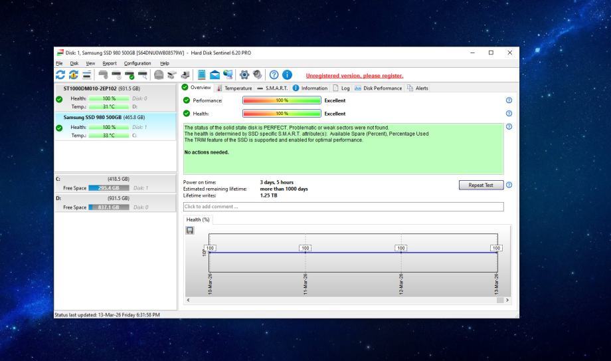The image size is (611, 361).
Task: Click the blue info 'i' toolbar icon
Action: [x=288, y=75]
